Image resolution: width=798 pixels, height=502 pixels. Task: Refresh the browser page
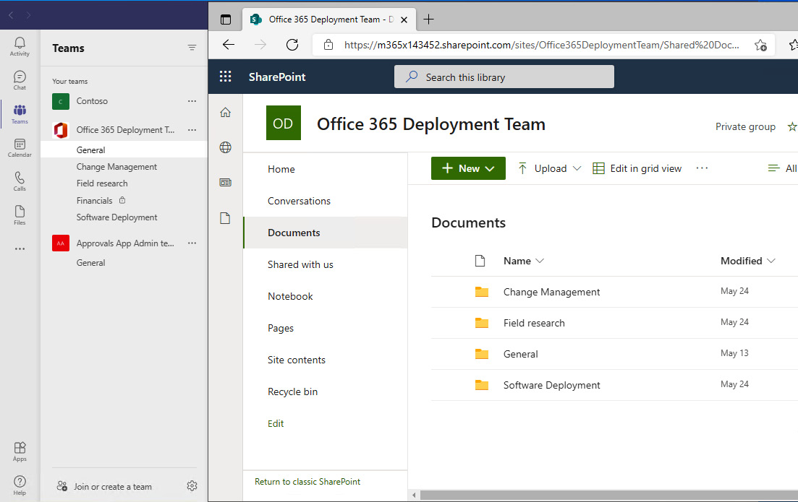pos(292,45)
